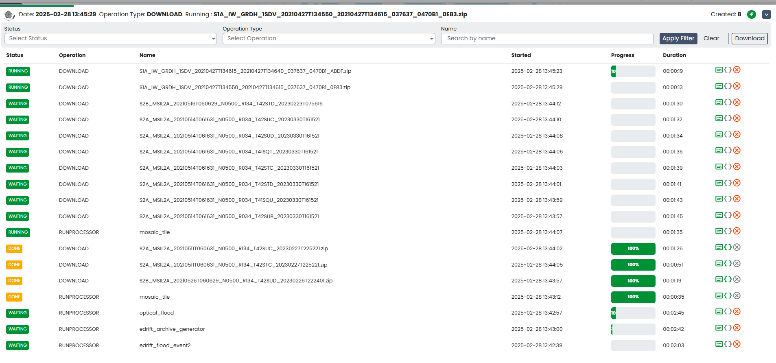Click RUNPROCESSOR cell in optical_flood row
Screen dimensions: 776x363
tap(79, 313)
